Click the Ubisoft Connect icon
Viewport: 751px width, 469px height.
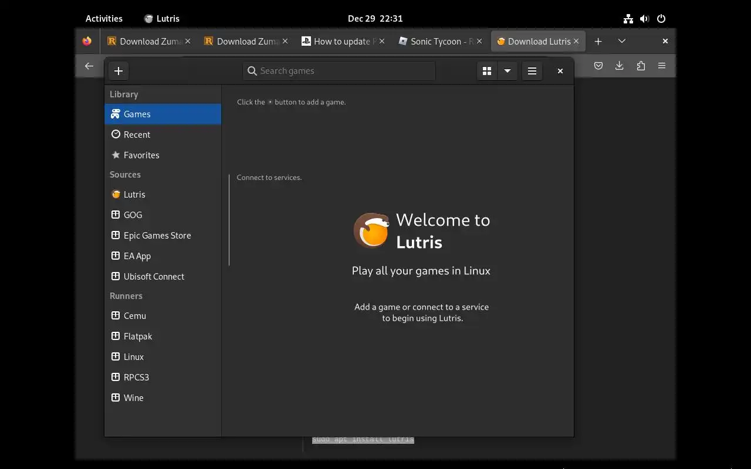[x=116, y=276]
